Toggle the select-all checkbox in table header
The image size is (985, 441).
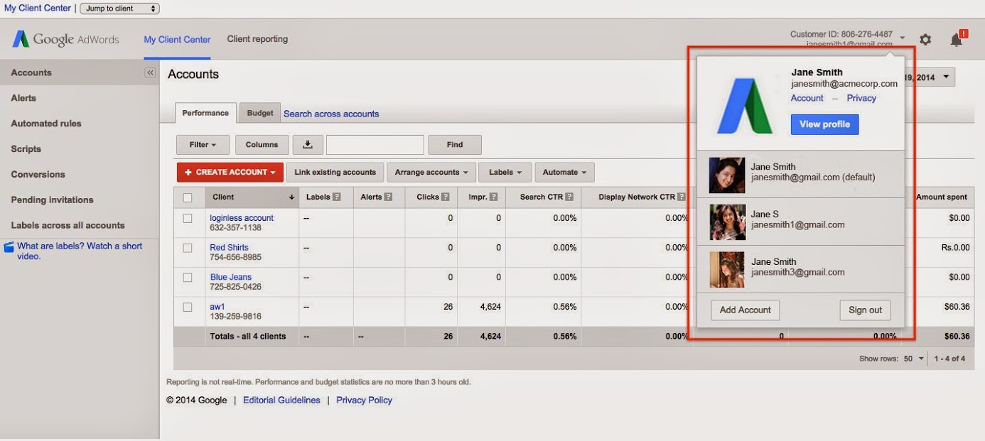click(188, 197)
